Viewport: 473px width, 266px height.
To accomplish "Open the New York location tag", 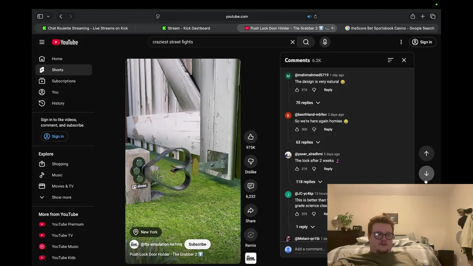I will pos(145,232).
